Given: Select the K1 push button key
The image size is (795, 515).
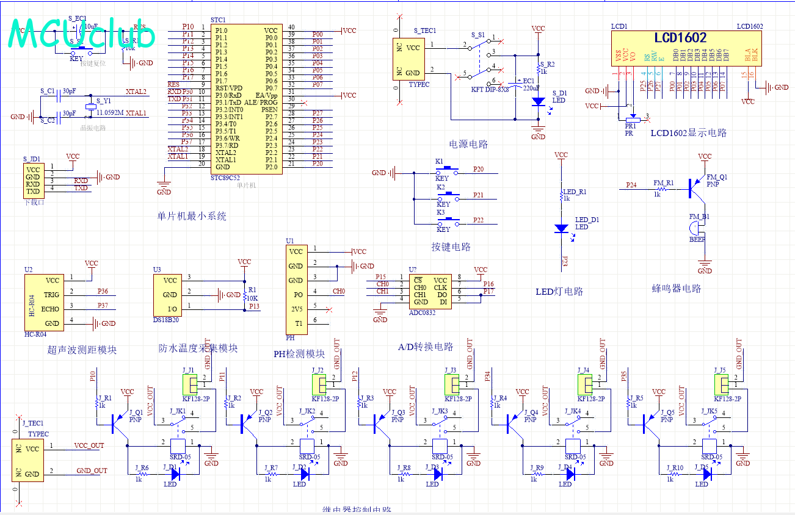Looking at the screenshot, I should click(451, 170).
